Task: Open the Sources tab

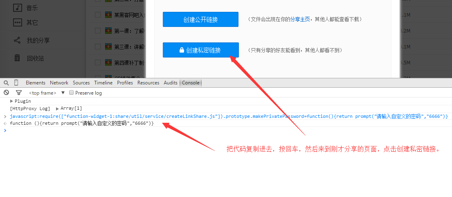Action: pyautogui.click(x=81, y=83)
